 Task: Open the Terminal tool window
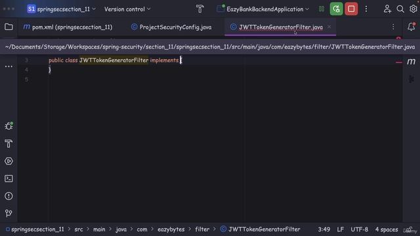click(x=9, y=178)
